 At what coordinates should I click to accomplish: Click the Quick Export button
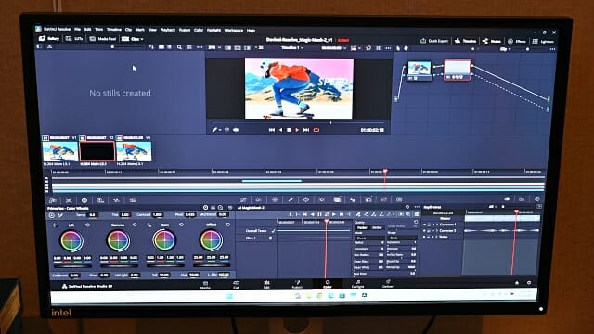point(434,41)
